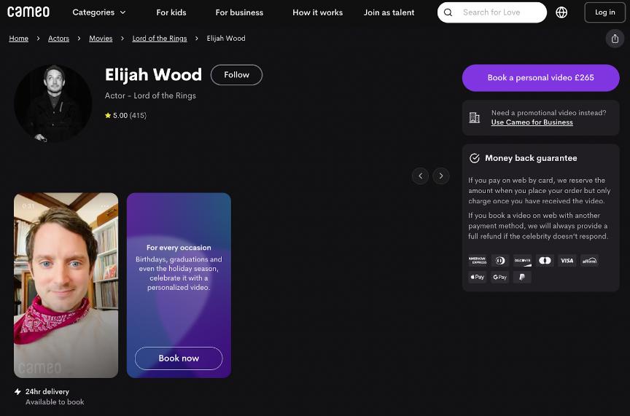Focus the Search for Love field
Screen dimensions: 630x416
[x=499, y=12]
